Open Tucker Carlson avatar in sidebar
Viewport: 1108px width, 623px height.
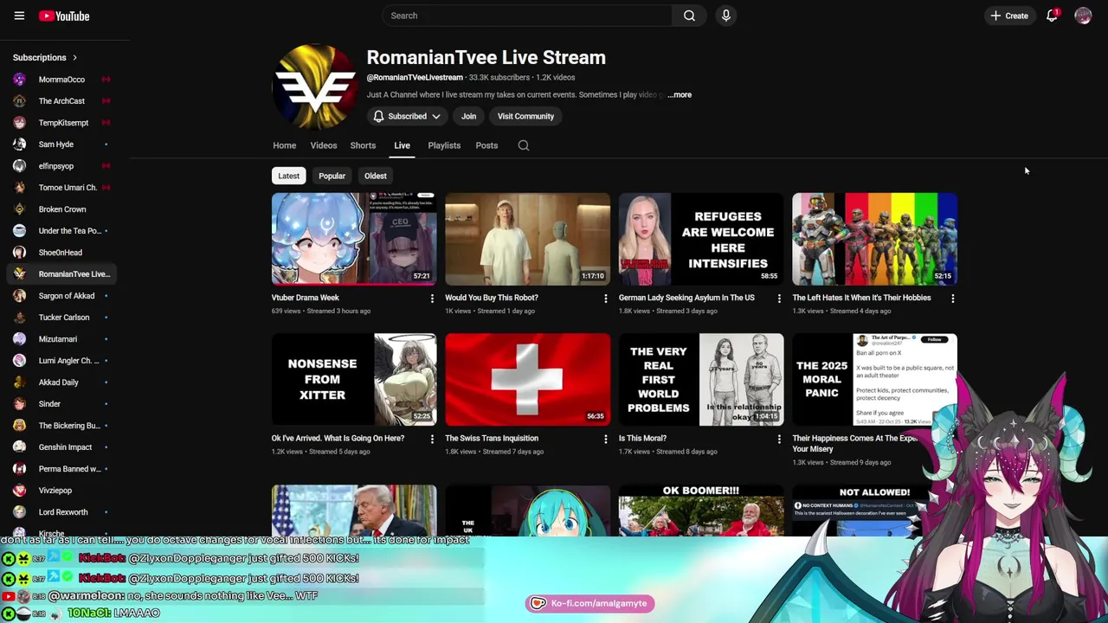pos(19,318)
